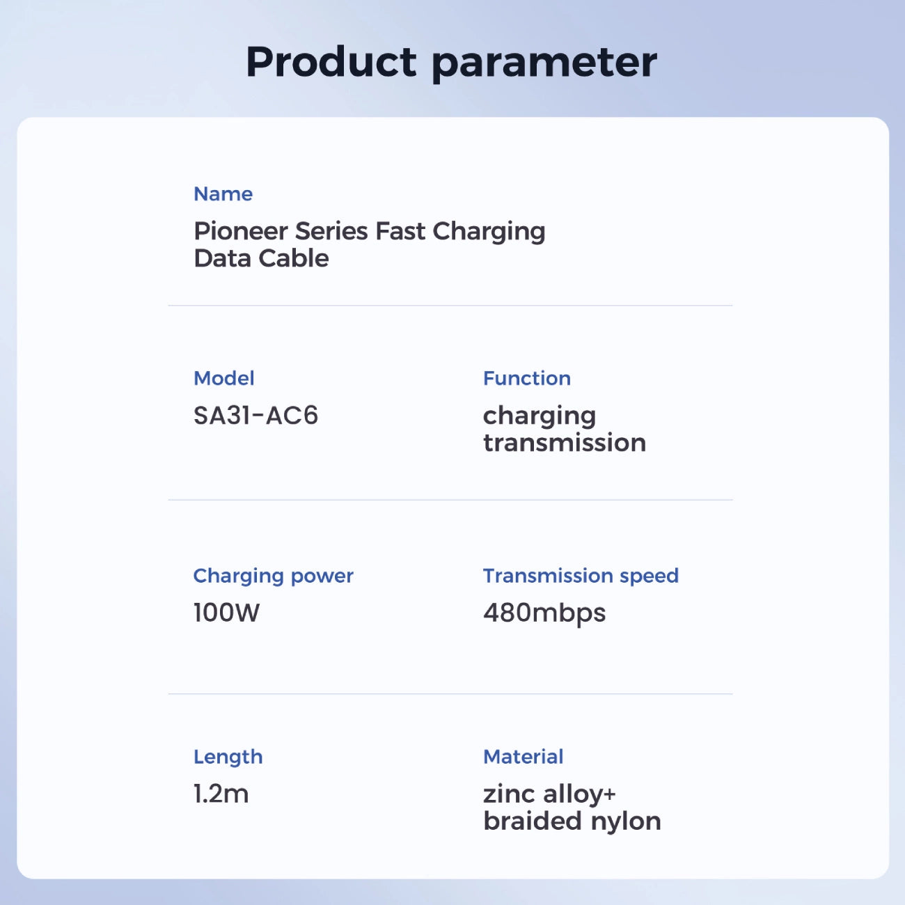Image resolution: width=905 pixels, height=905 pixels.
Task: Click the divider line below the Name section
Action: tap(450, 306)
